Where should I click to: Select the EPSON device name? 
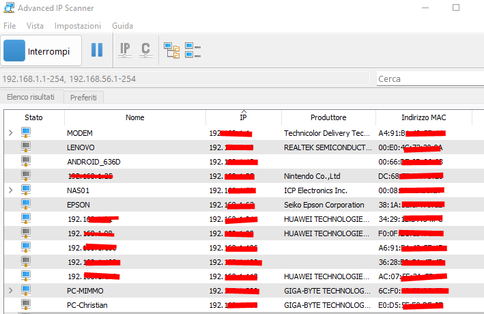tap(79, 205)
